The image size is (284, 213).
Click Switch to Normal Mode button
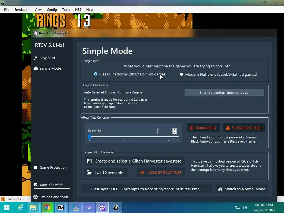[242, 189]
